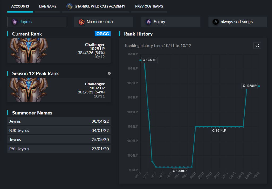
Task: Select the No more smile account
Action: pos(104,22)
